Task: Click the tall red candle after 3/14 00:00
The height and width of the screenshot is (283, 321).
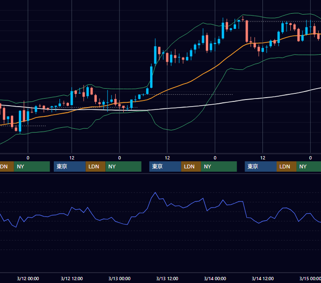Action: click(247, 31)
